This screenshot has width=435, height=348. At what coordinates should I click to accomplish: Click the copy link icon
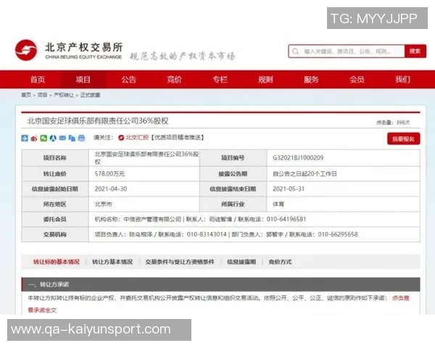pos(72,138)
